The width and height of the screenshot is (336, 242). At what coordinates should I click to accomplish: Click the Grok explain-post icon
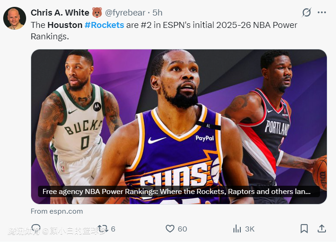(x=307, y=12)
